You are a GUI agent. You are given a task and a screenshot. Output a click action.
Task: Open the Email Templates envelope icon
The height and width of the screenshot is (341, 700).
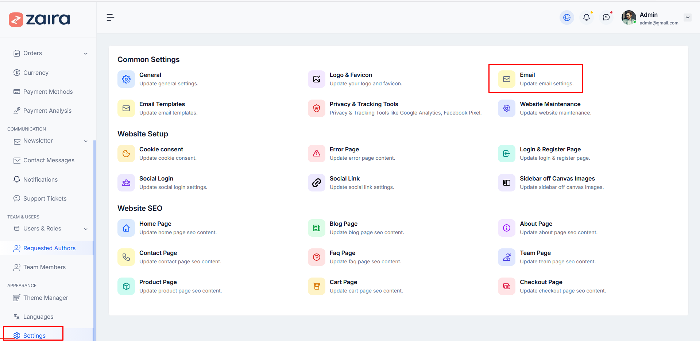(x=126, y=108)
